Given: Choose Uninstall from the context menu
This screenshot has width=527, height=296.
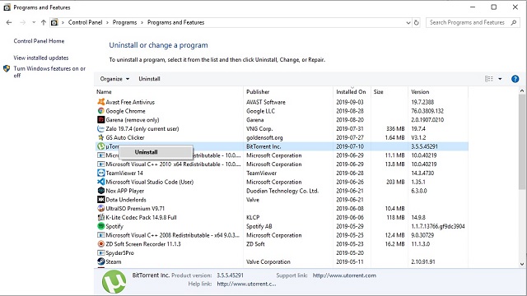Looking at the screenshot, I should pyautogui.click(x=156, y=152).
